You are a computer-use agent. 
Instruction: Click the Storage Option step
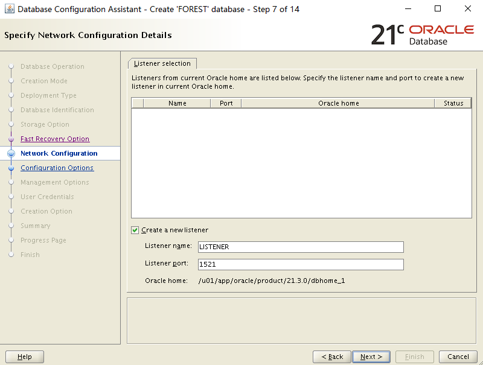click(x=45, y=124)
